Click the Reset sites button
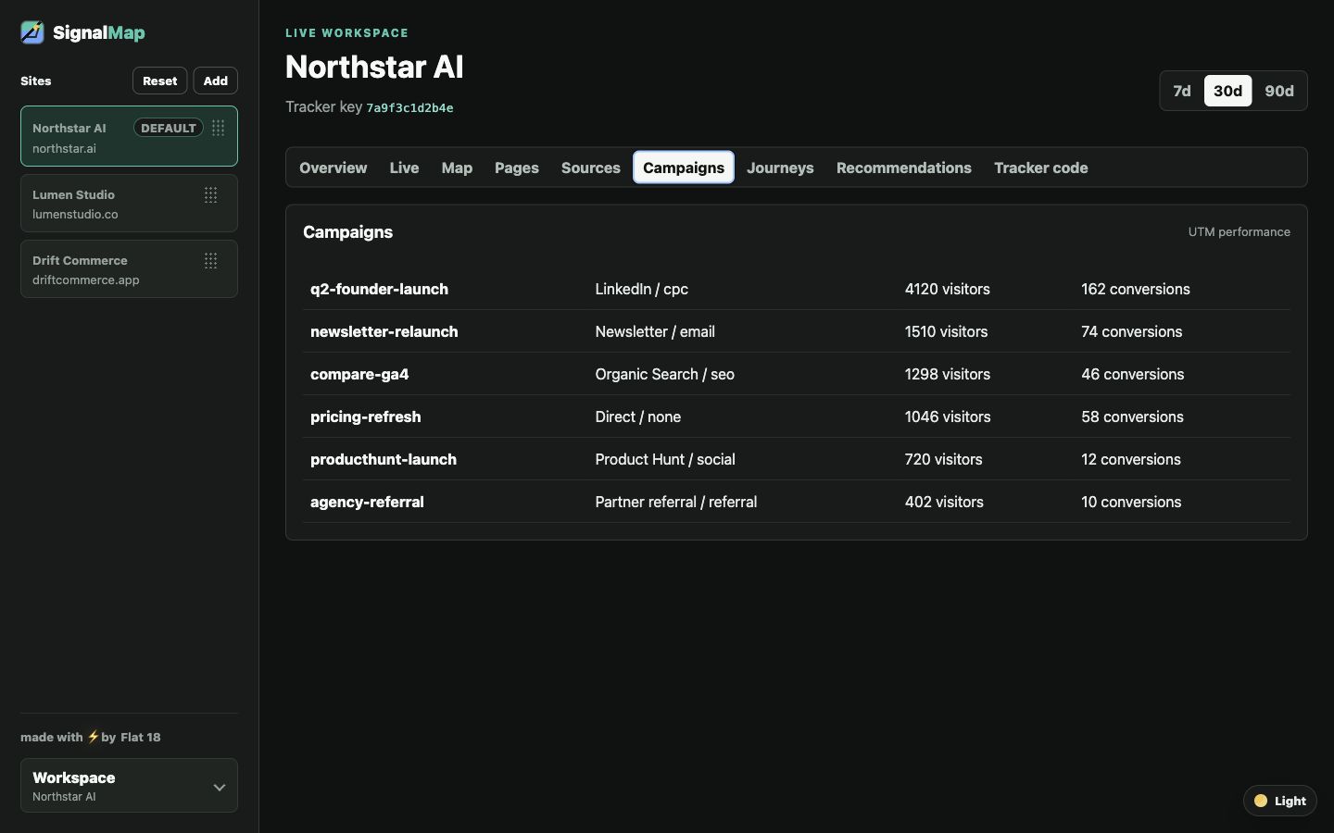Viewport: 1334px width, 833px height. [x=159, y=81]
